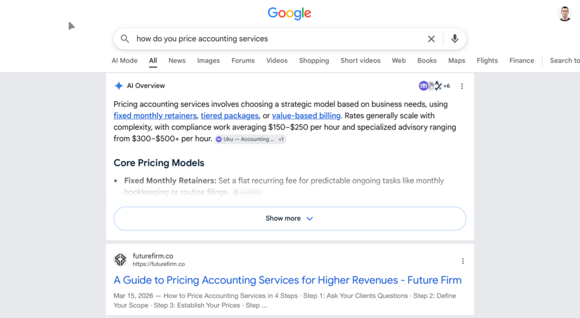
Task: Open the Finance tab
Action: pyautogui.click(x=522, y=60)
